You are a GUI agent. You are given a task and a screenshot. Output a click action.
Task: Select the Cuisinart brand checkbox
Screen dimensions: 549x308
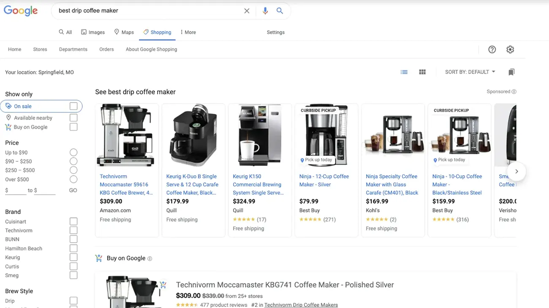[x=73, y=222]
